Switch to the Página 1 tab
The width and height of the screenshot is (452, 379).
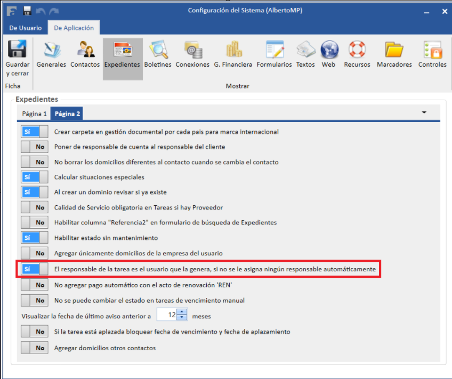point(34,114)
